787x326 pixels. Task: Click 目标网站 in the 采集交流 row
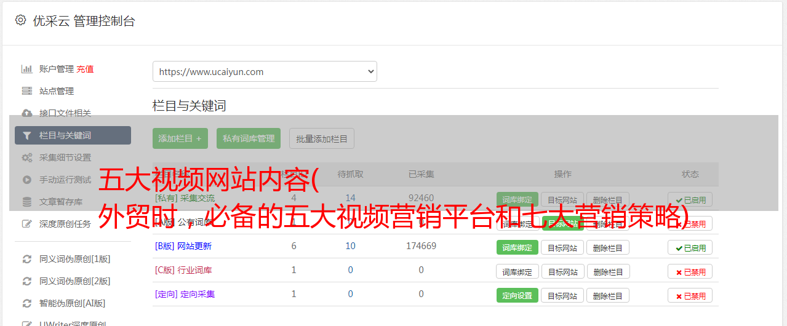[562, 199]
